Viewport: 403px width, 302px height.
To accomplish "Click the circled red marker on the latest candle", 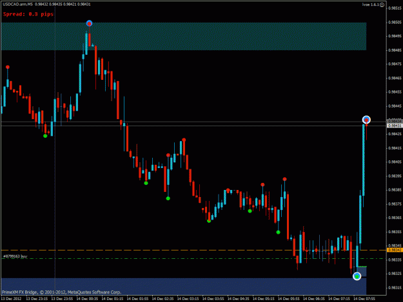I will pos(366,120).
